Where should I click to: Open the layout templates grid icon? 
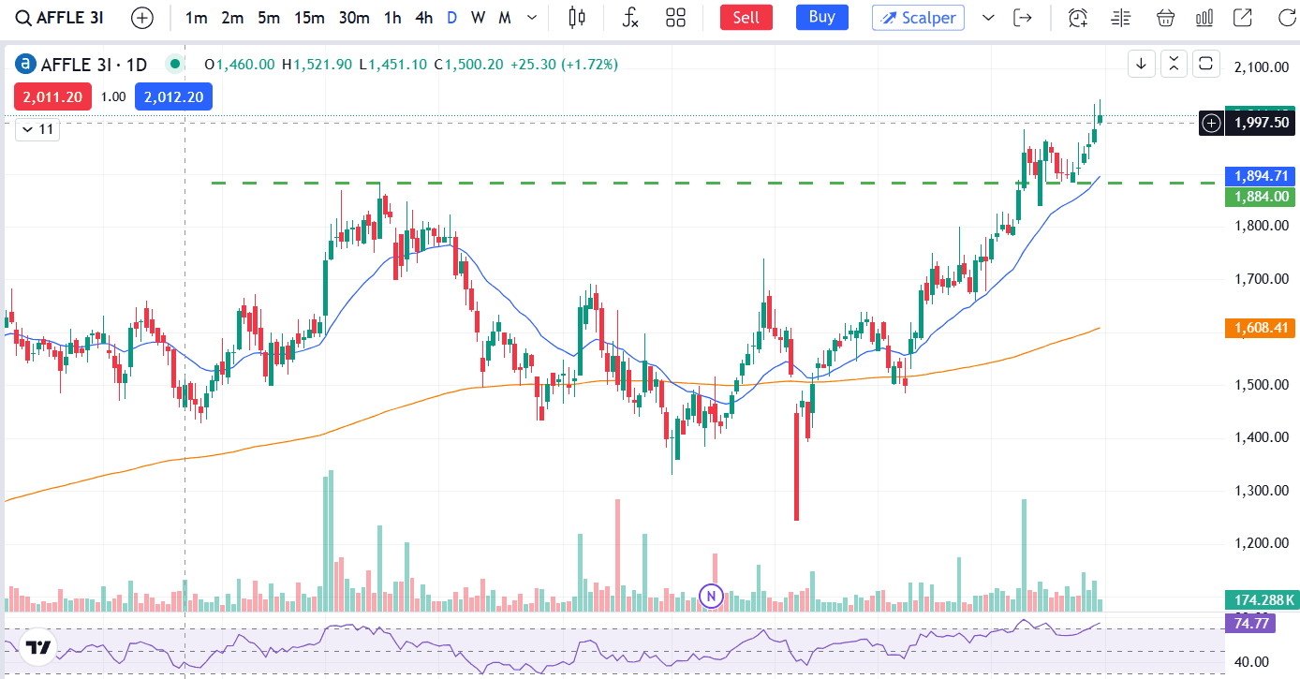(675, 17)
